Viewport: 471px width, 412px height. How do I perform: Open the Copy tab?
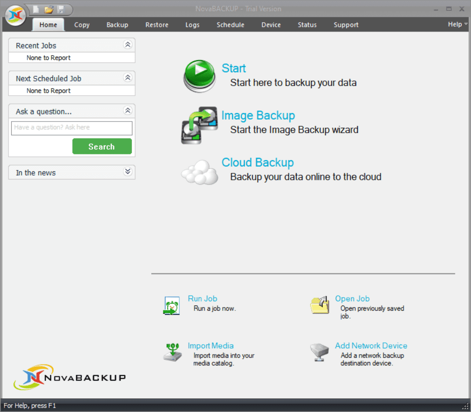(x=82, y=24)
